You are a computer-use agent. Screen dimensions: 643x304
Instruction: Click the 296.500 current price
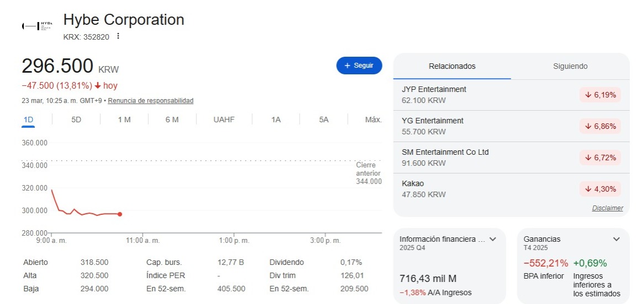(x=57, y=66)
